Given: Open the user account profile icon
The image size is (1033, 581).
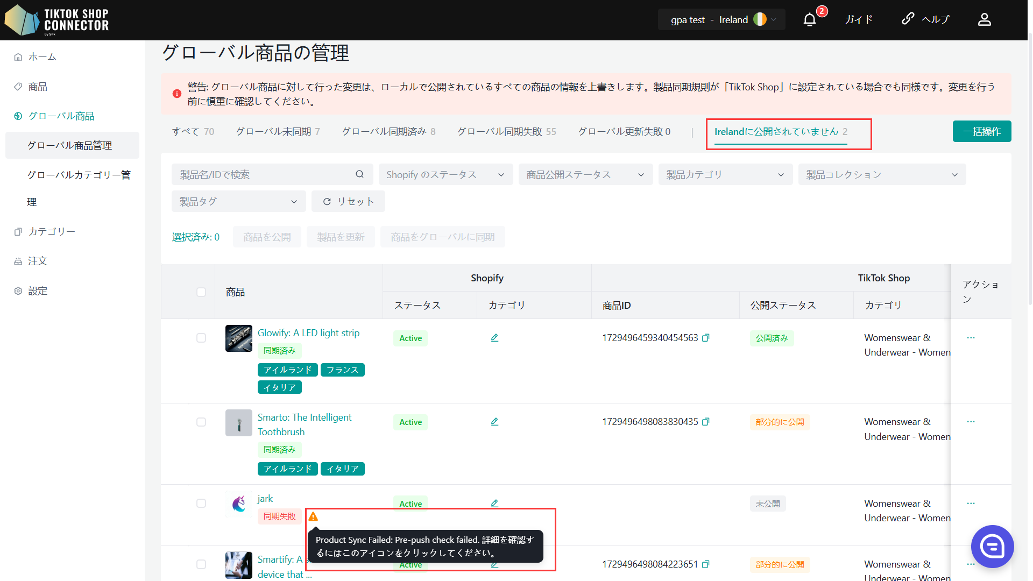Looking at the screenshot, I should coord(985,20).
